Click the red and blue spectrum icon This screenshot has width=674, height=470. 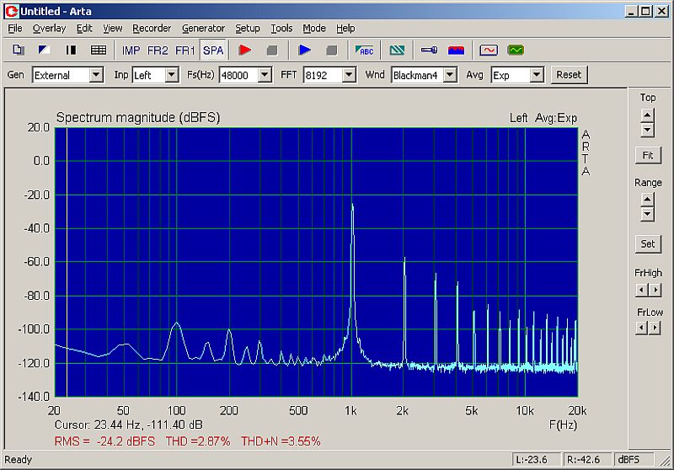456,51
